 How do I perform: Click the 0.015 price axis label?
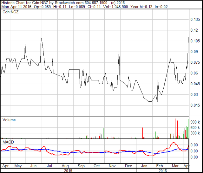[x=195, y=105]
